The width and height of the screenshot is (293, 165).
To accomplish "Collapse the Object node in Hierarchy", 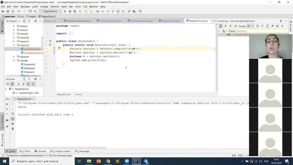I will pyautogui.click(x=220, y=31).
